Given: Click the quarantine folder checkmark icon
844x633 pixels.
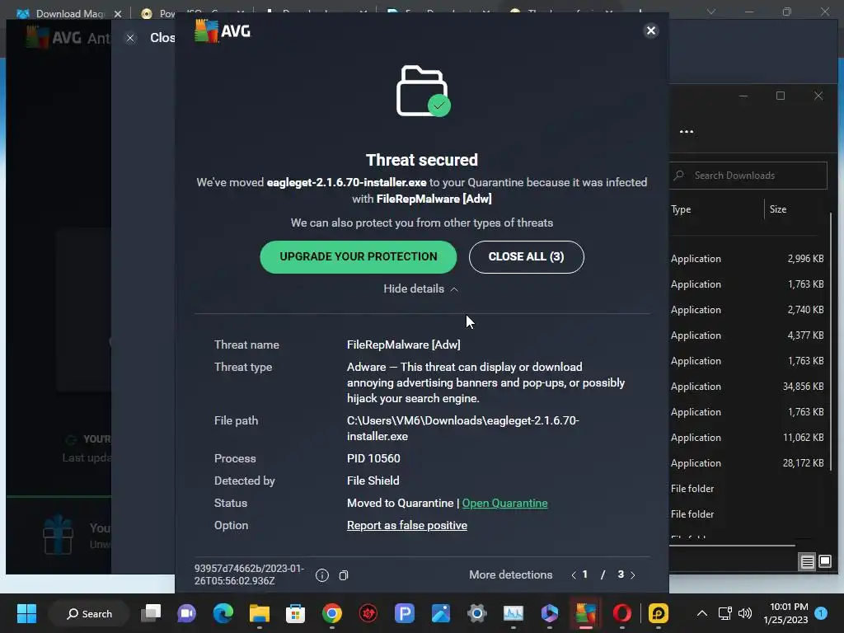Looking at the screenshot, I should [x=423, y=91].
